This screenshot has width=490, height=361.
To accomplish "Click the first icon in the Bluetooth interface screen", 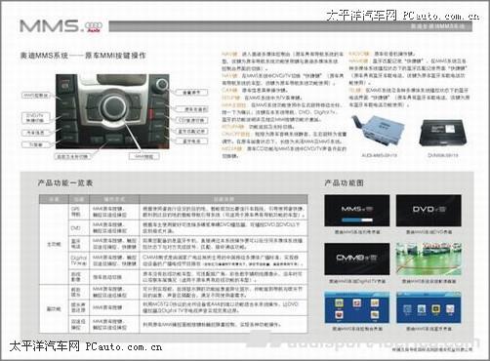I will point(407,309).
